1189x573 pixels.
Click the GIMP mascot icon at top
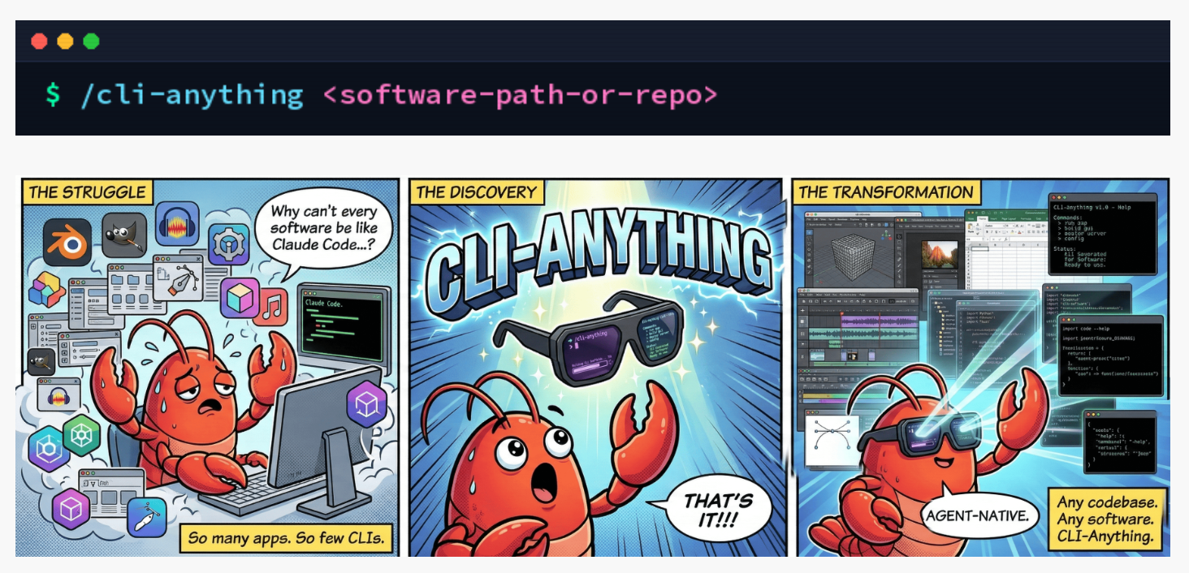[x=124, y=235]
